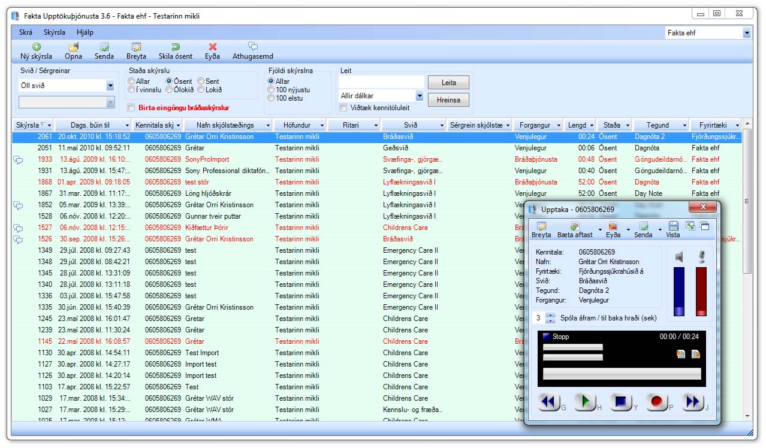Click the Leita search button
This screenshot has height=448, width=766.
click(448, 83)
